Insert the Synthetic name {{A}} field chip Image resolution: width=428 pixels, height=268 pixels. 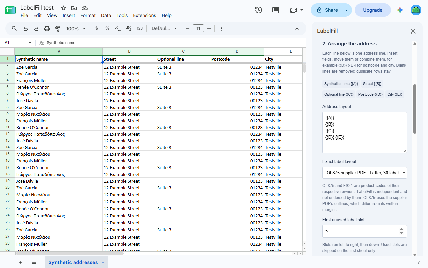point(341,84)
